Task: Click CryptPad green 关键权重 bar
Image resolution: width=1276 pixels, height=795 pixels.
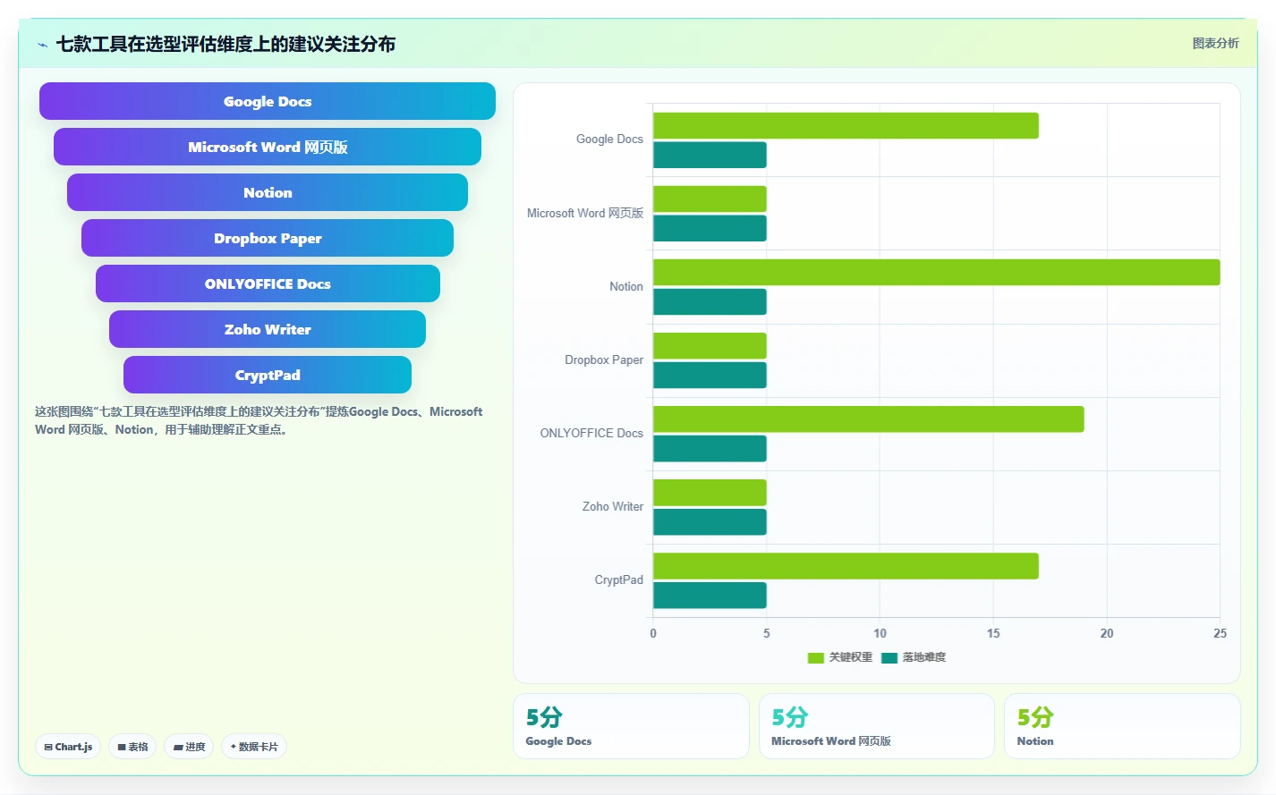Action: coord(846,565)
